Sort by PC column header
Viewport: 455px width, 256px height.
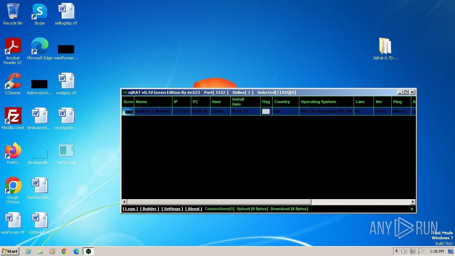[201, 102]
